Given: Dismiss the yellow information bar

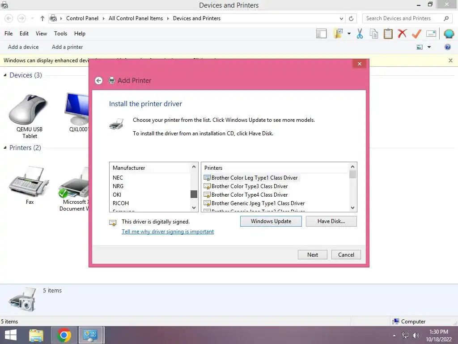Looking at the screenshot, I should (450, 60).
